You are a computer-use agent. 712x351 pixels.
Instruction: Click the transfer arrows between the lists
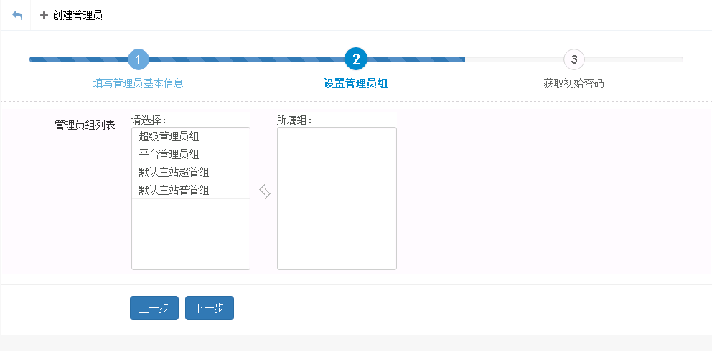pos(264,191)
